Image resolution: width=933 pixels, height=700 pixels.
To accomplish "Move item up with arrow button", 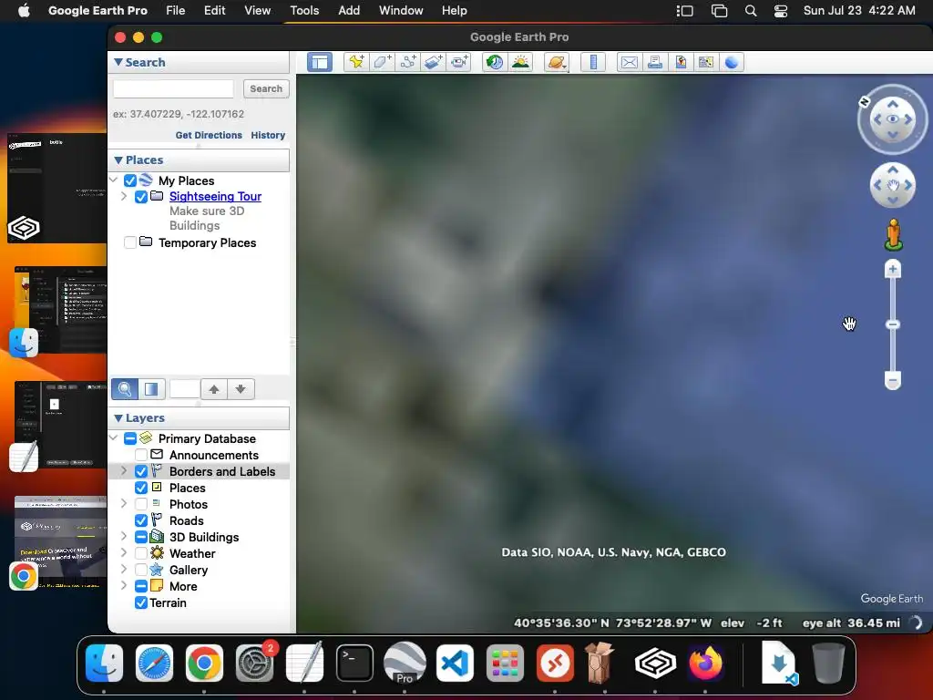I will (214, 389).
